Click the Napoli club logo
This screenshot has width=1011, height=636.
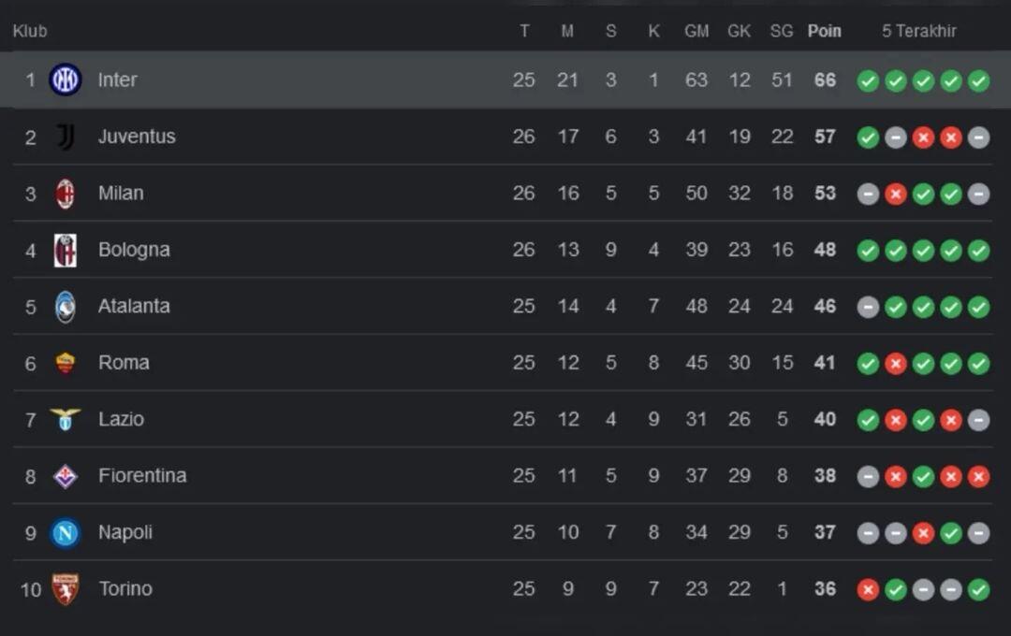coord(66,532)
